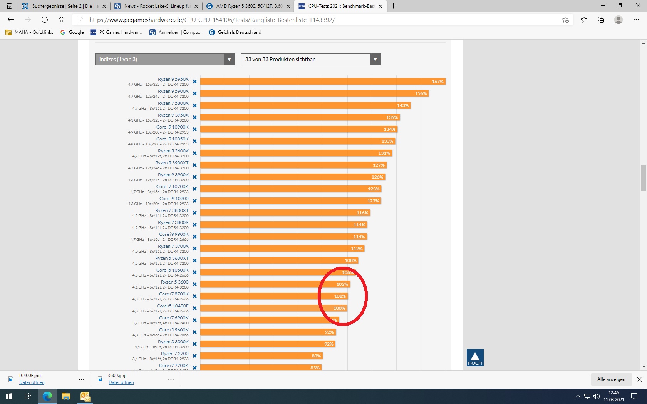Open the favorites list
Image resolution: width=647 pixels, height=404 pixels.
(x=584, y=20)
